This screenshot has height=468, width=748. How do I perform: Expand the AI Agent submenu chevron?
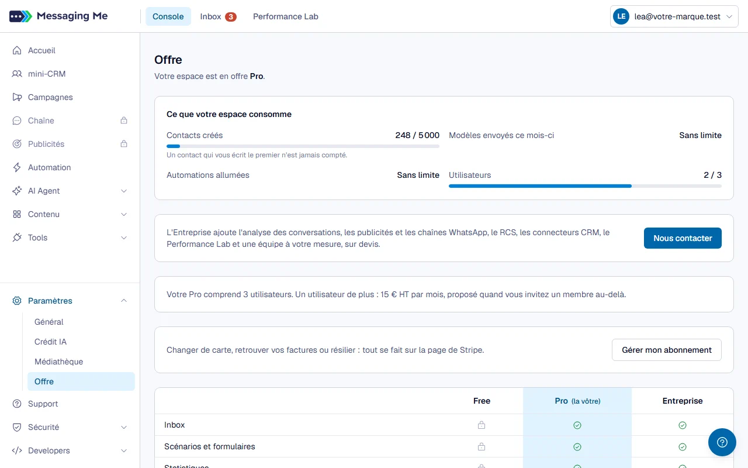pos(124,191)
